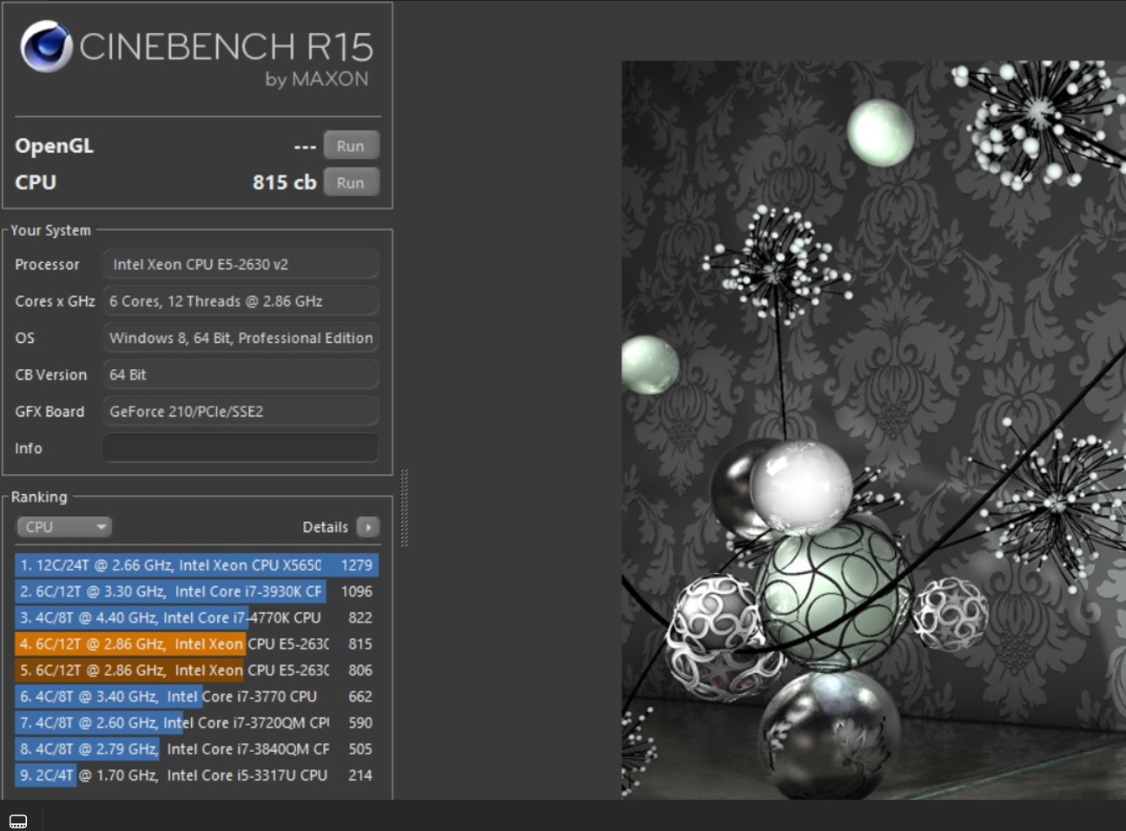Click the OS field showing Windows 8
This screenshot has height=831, width=1126.
pos(240,338)
